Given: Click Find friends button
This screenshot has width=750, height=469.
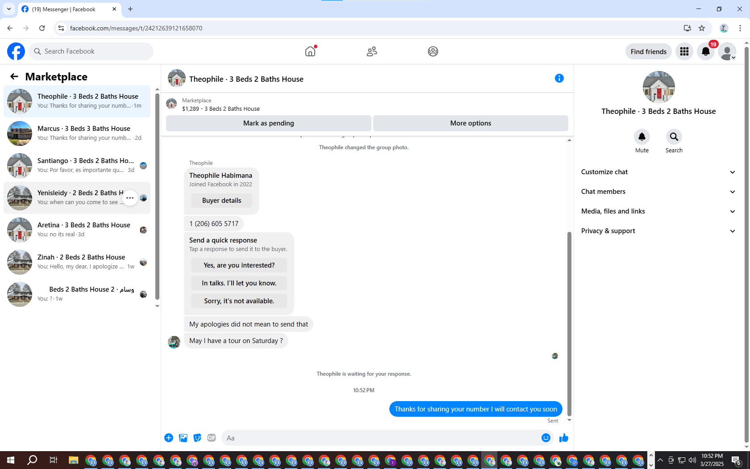Looking at the screenshot, I should click(648, 51).
